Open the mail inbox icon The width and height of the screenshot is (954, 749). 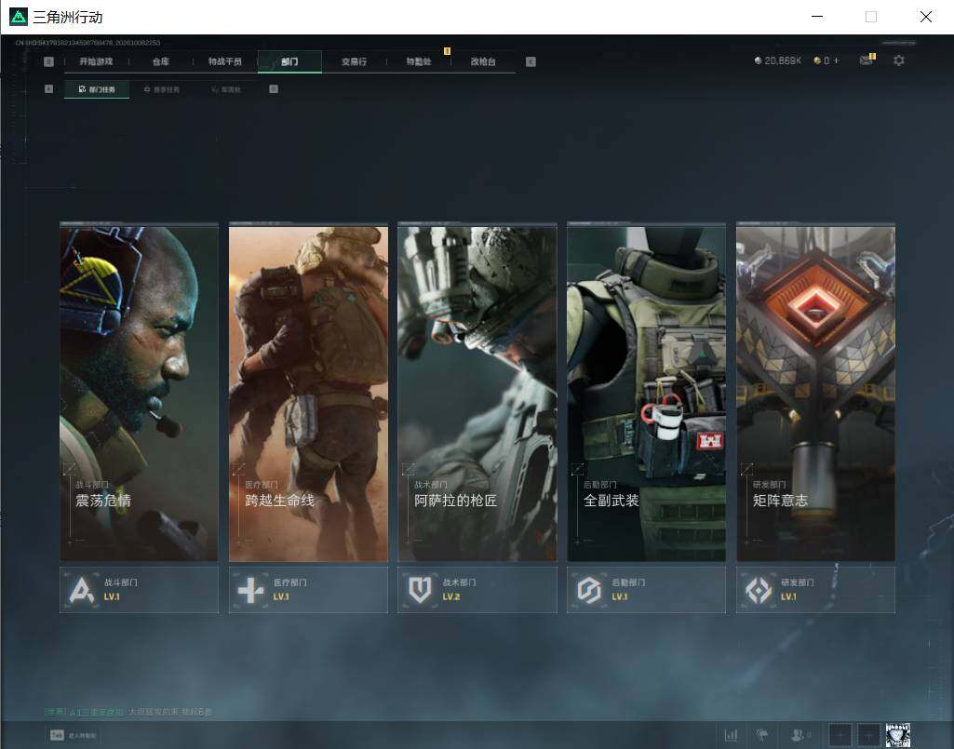(x=867, y=60)
